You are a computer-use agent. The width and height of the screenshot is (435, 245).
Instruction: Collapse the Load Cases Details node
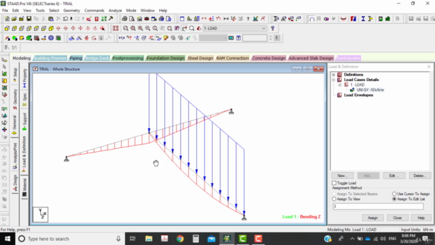coord(334,80)
